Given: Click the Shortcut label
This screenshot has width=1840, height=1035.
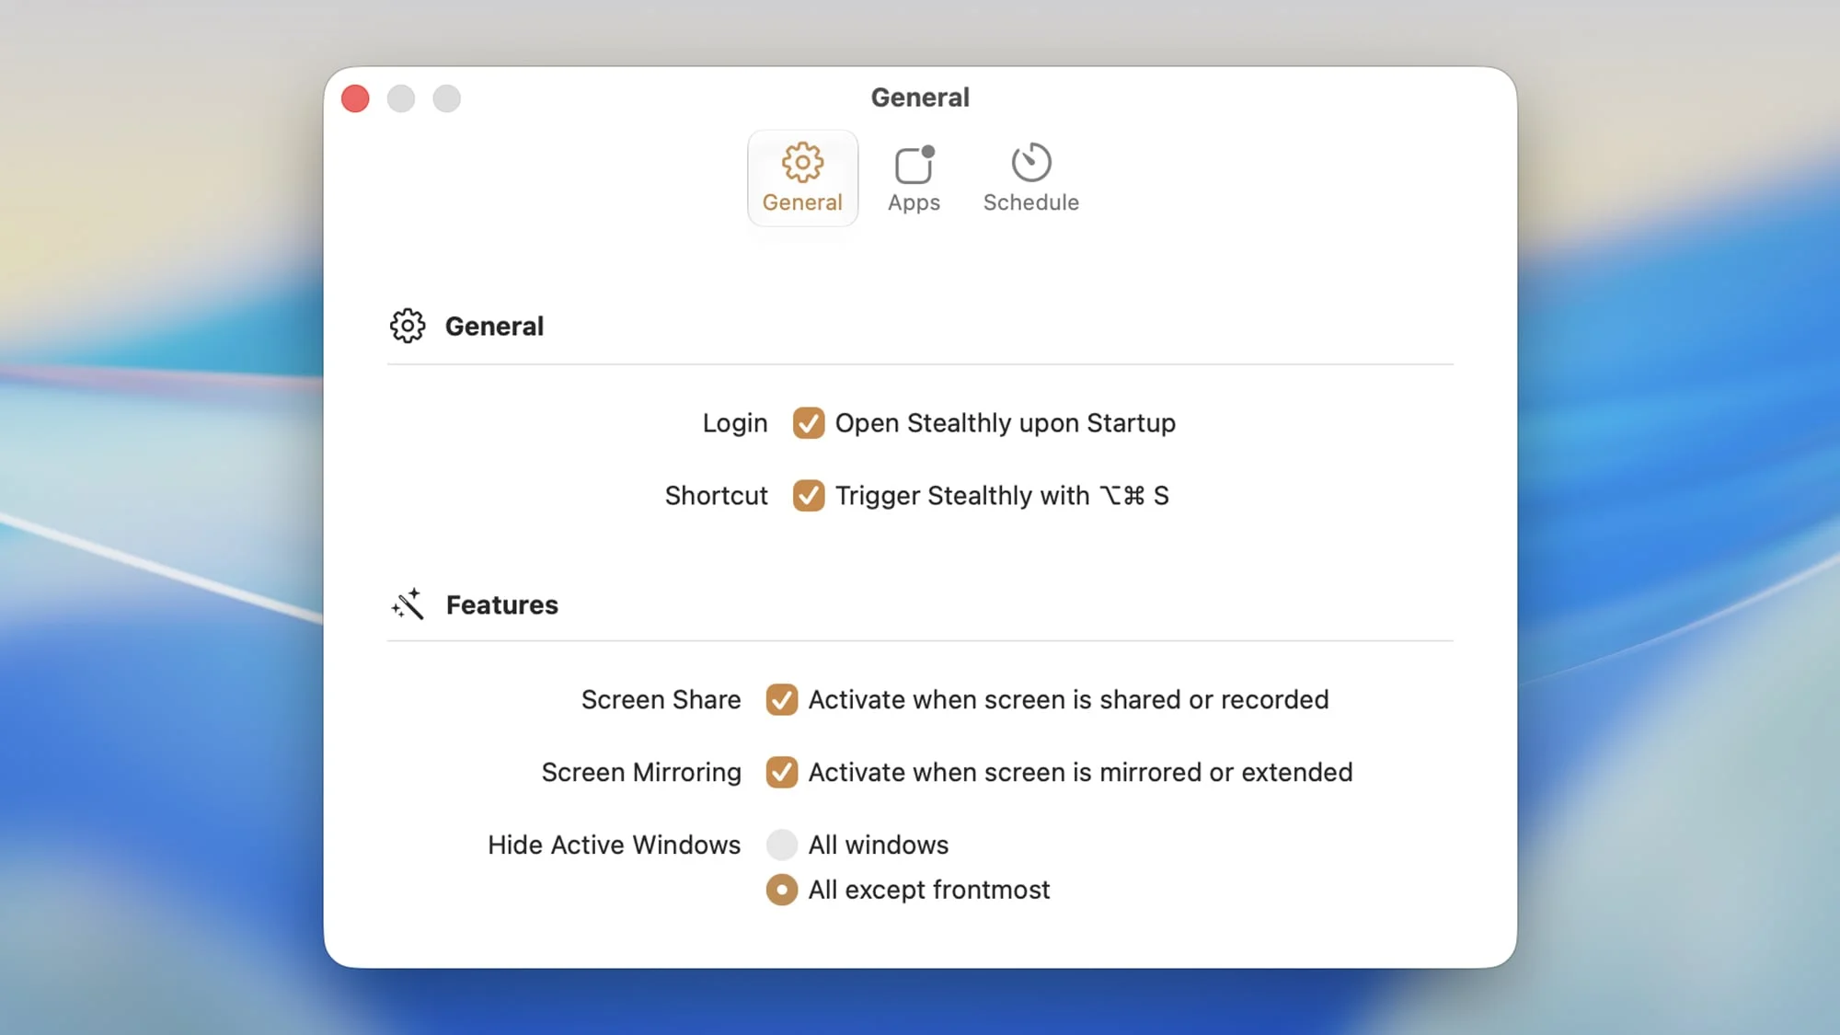Looking at the screenshot, I should 716,496.
